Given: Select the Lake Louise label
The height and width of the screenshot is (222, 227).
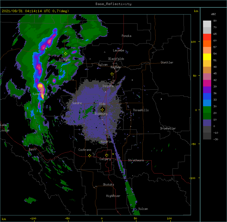Looking at the screenshot, I should coord(4,128).
